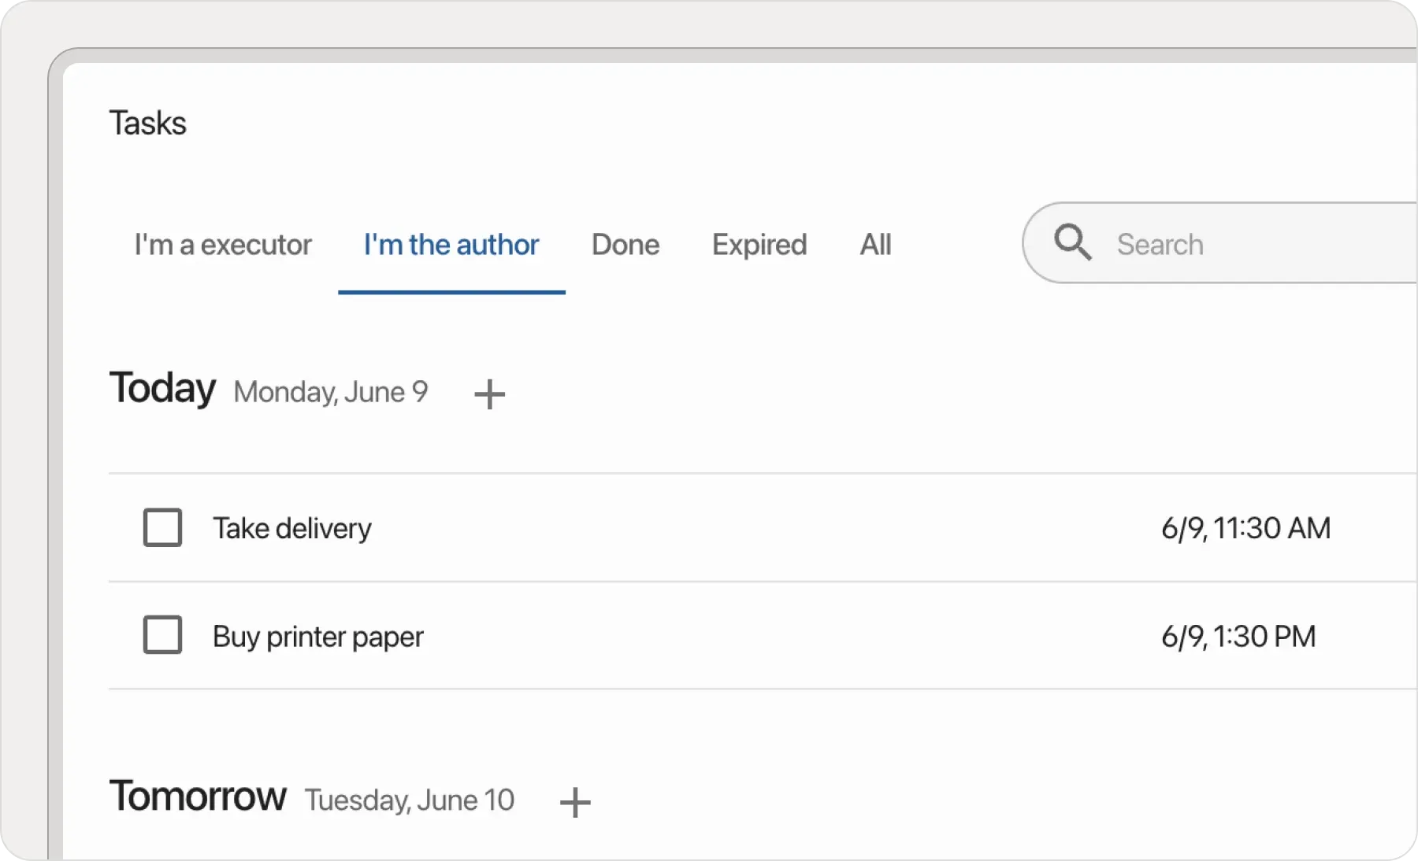Open the Buy printer paper task title

(x=317, y=636)
